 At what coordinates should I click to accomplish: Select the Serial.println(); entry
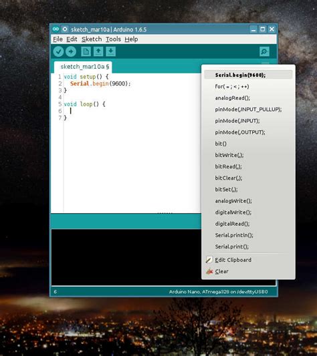(248, 235)
